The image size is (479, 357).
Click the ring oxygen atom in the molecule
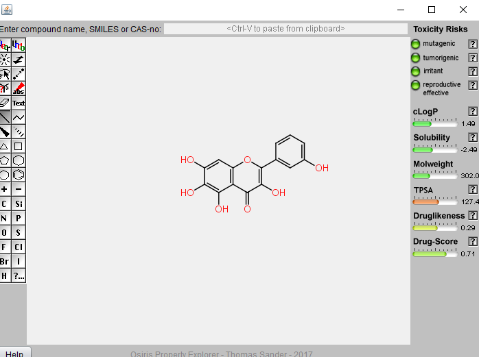(248, 160)
